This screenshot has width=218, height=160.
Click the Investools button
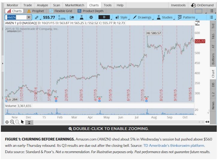pos(178,5)
